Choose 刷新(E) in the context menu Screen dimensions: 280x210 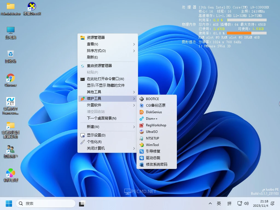108,57
